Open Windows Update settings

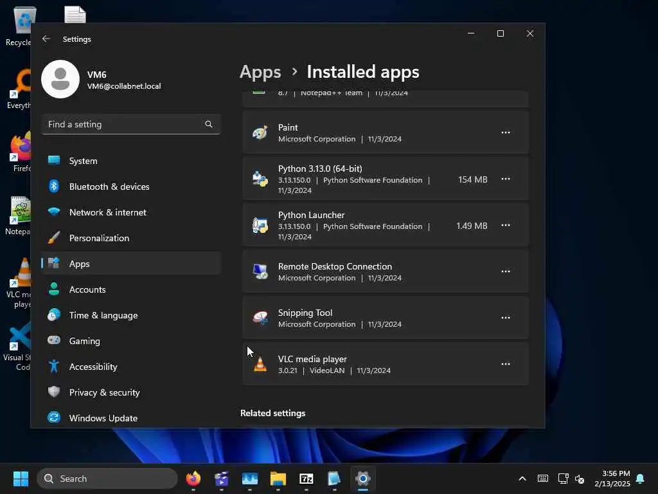(x=131, y=418)
